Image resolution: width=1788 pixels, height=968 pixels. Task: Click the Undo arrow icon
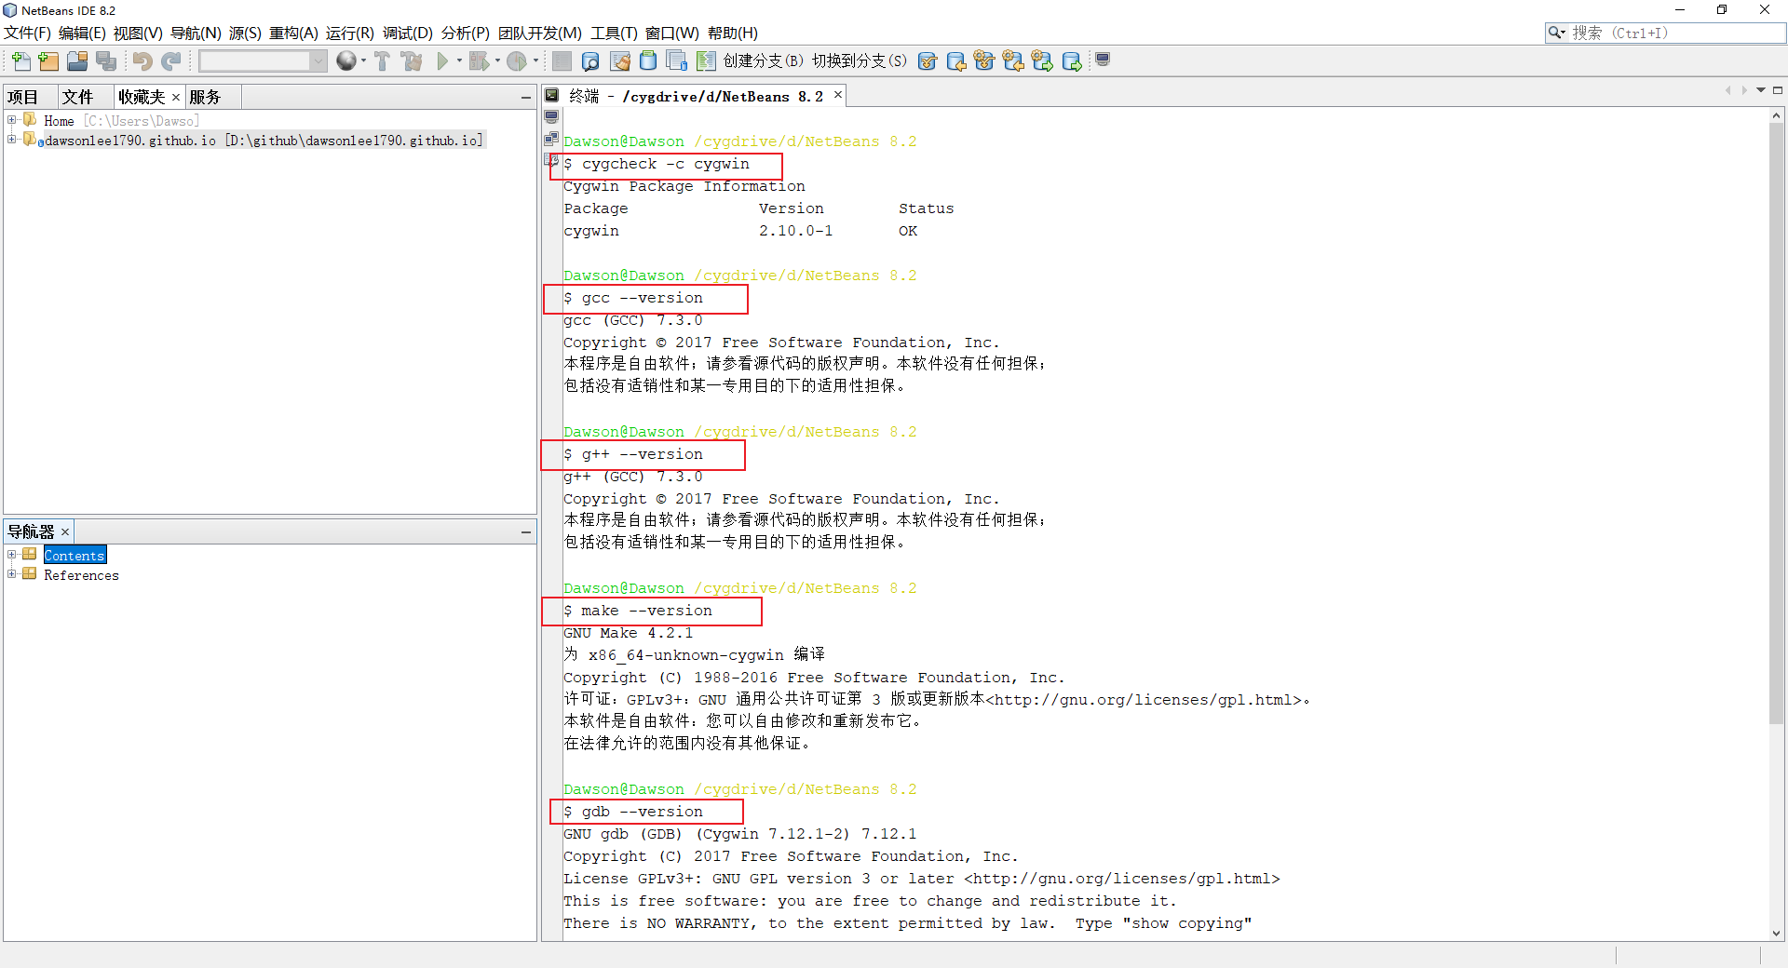(142, 61)
